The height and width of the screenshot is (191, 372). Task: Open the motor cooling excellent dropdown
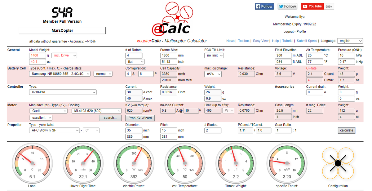coord(41,118)
